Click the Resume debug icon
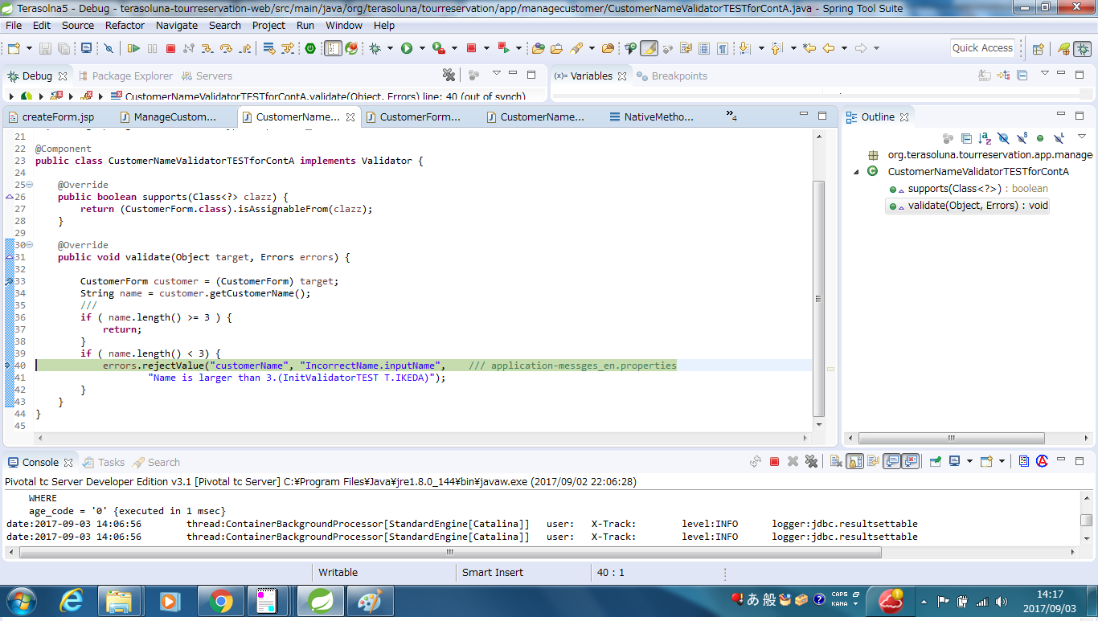Viewport: 1098px width, 621px height. [133, 48]
